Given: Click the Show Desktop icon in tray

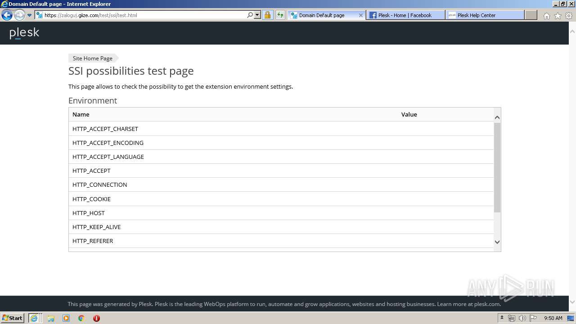Looking at the screenshot, I should coord(571,318).
